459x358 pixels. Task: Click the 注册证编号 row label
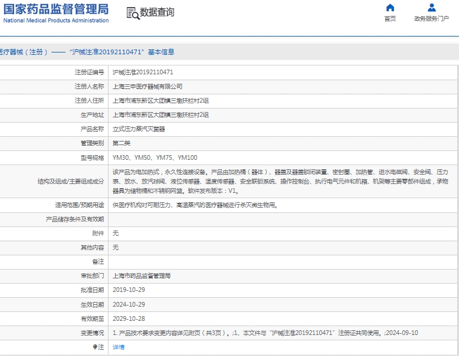(89, 73)
